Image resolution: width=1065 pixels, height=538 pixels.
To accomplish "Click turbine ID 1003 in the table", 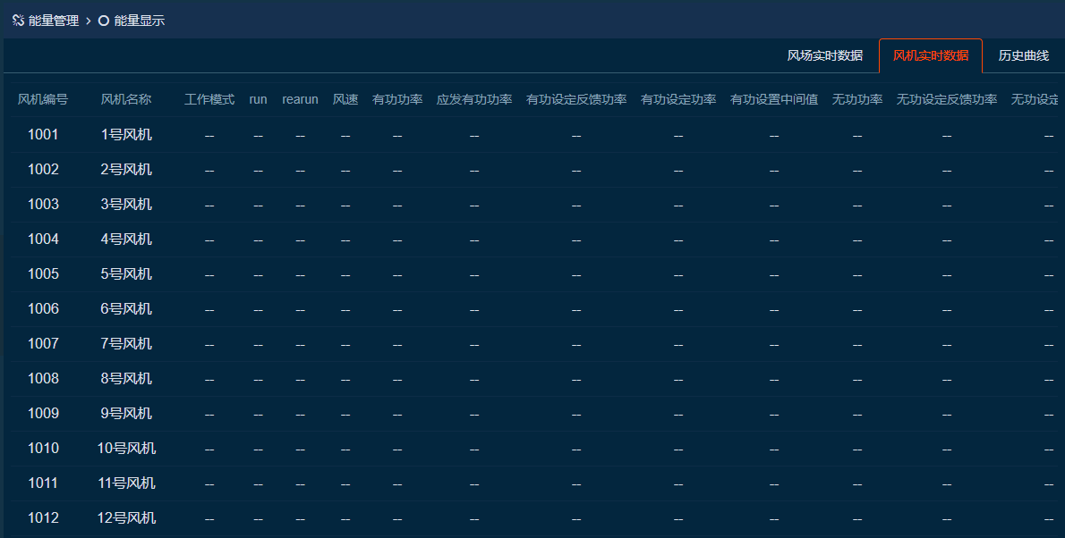I will 43,204.
